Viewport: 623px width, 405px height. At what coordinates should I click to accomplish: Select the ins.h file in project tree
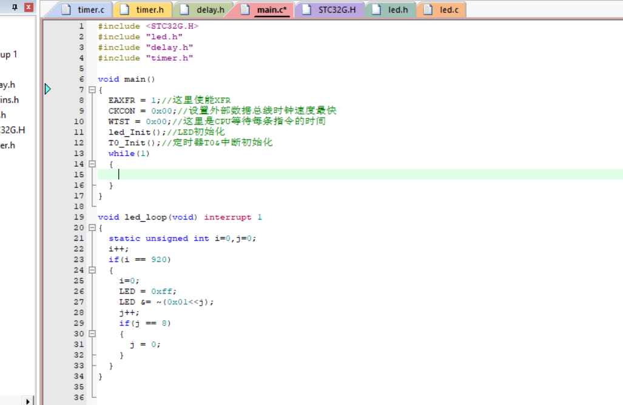tap(10, 99)
